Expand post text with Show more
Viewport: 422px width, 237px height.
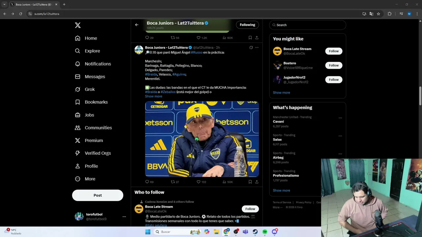click(154, 96)
